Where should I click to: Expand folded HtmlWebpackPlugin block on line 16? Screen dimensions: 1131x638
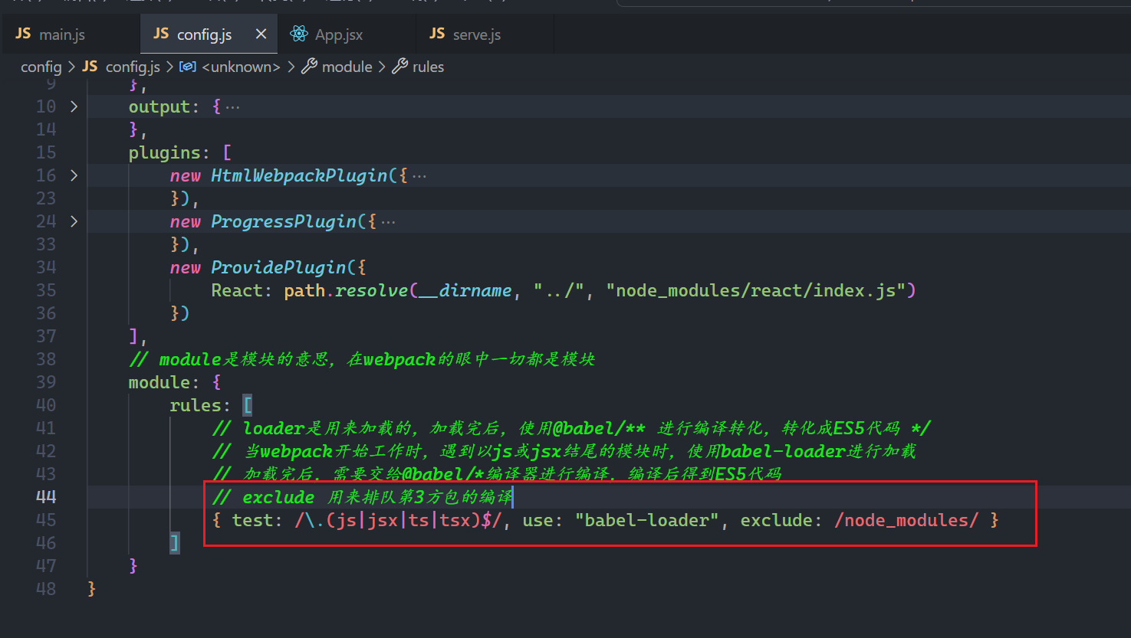tap(74, 175)
